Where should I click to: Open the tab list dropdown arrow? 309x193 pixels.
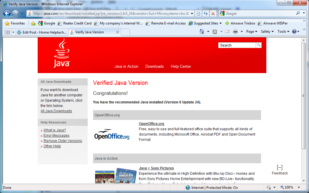[14, 32]
